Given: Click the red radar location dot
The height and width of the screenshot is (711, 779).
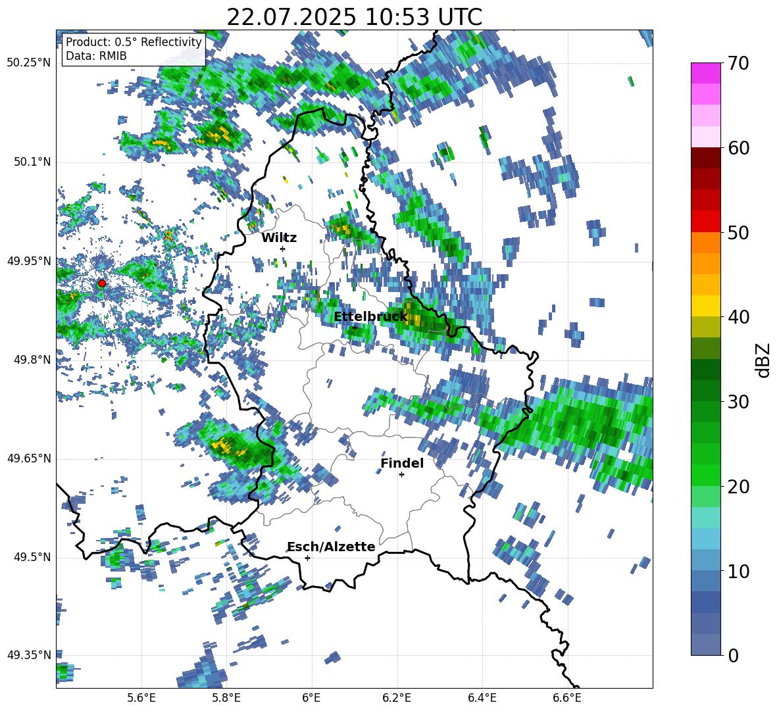Looking at the screenshot, I should pos(102,283).
